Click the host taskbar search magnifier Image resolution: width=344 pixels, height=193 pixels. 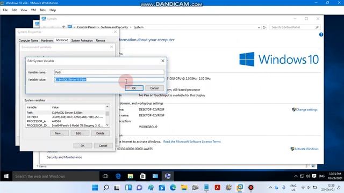click(x=106, y=188)
